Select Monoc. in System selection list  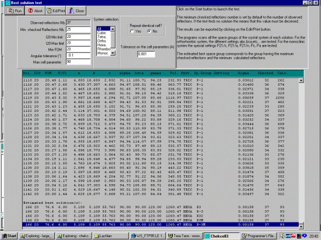[x=103, y=53]
